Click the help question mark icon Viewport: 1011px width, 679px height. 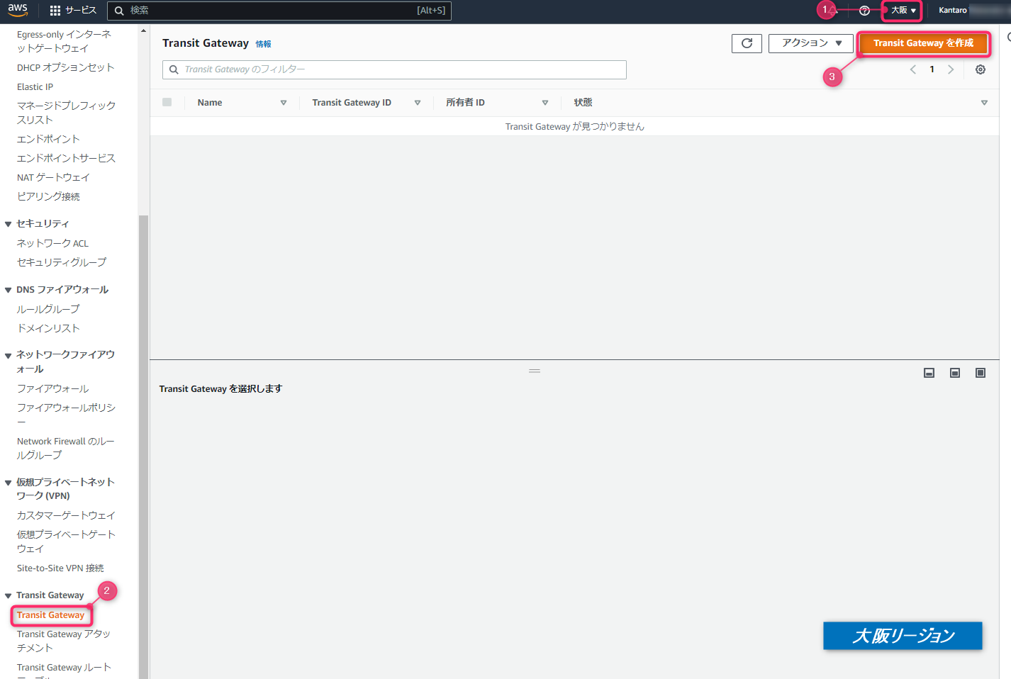(864, 11)
